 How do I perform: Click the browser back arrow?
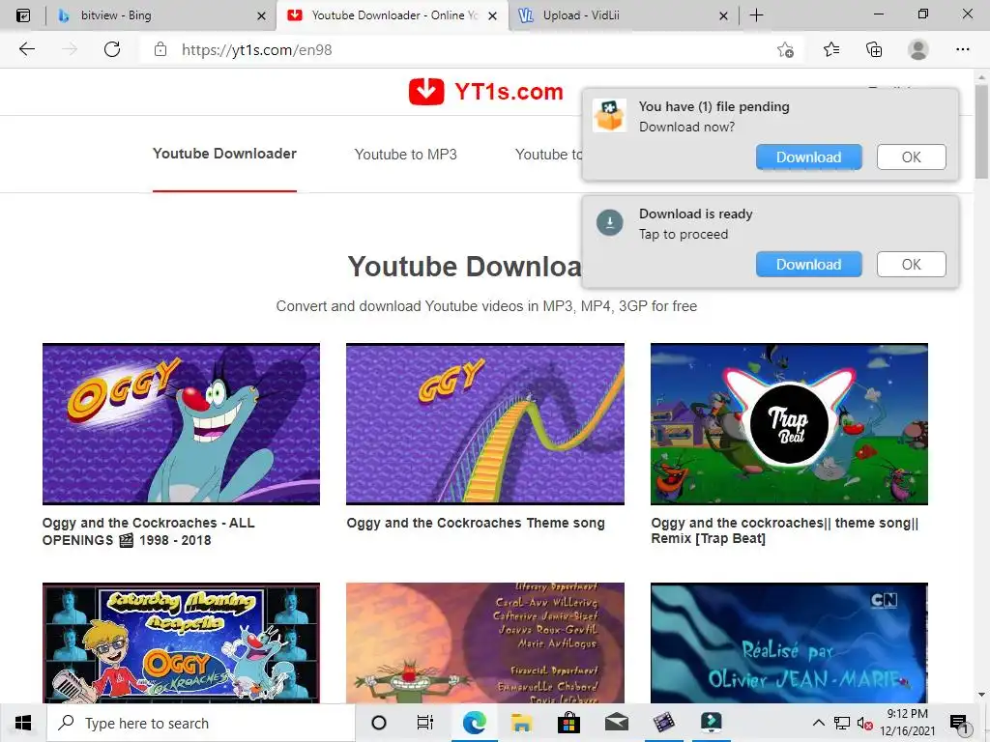(26, 49)
